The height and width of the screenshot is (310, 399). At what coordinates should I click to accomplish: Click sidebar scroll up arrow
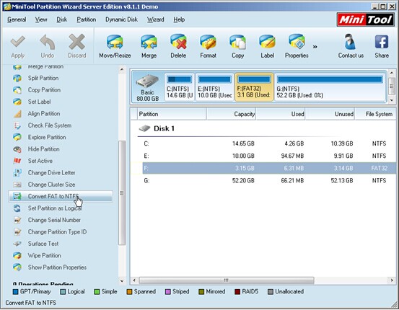point(122,69)
